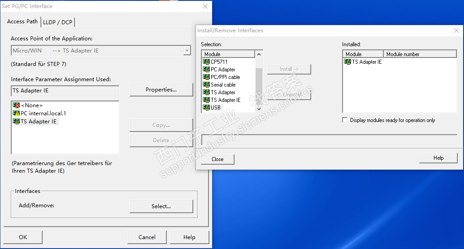Select USB module entry
This screenshot has width=464, height=249.
[x=216, y=108]
